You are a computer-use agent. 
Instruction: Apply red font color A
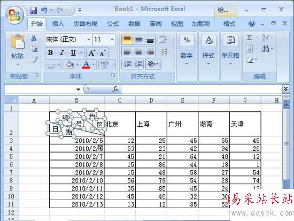pyautogui.click(x=86, y=65)
